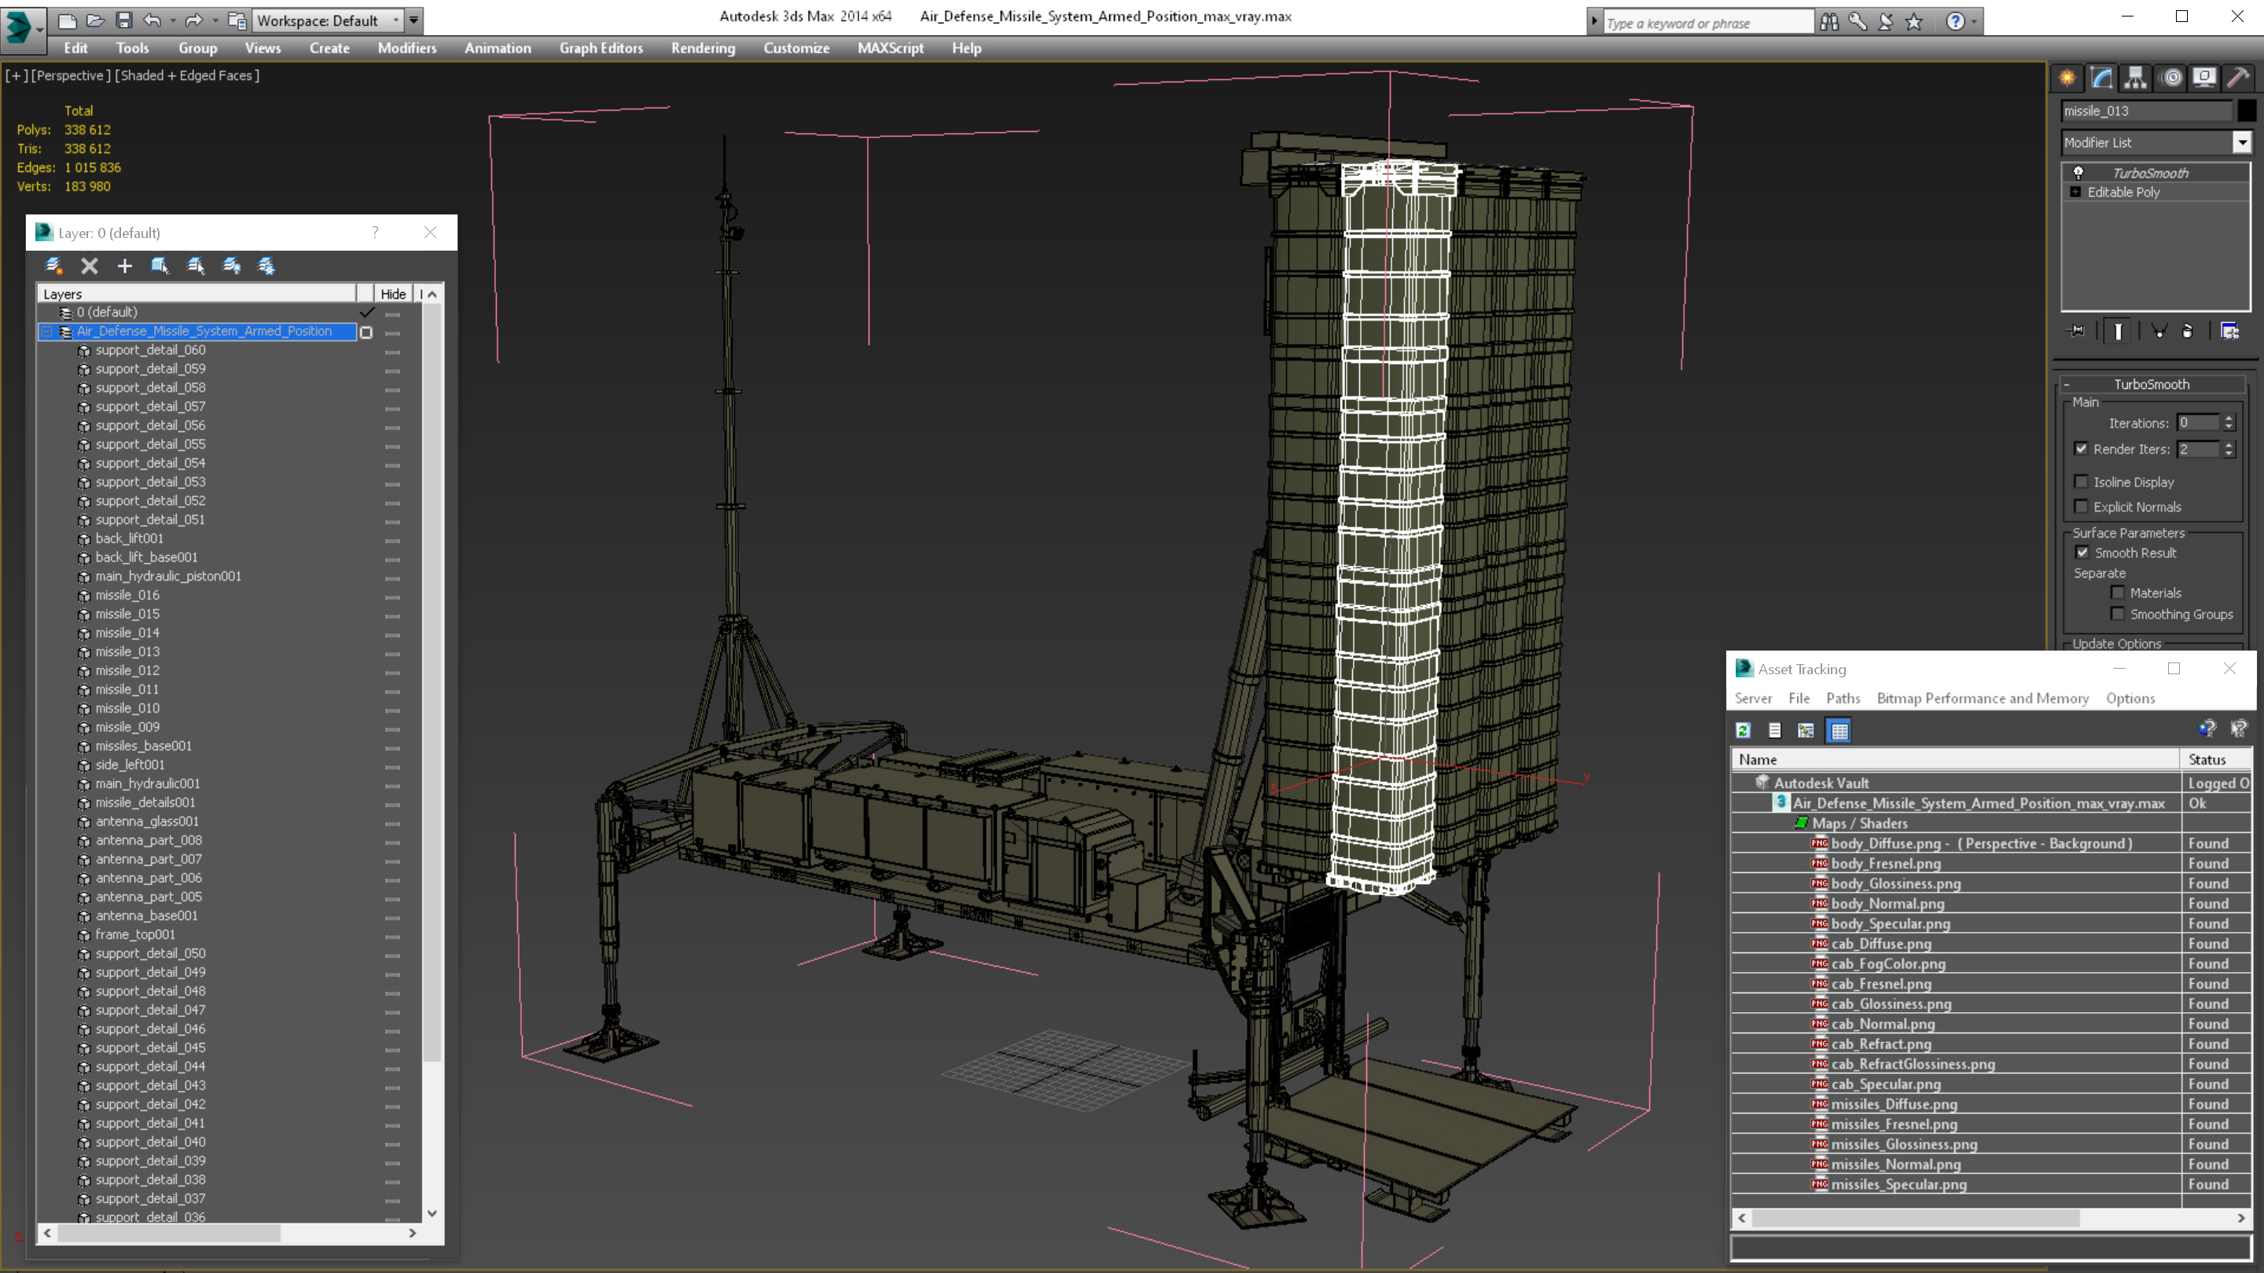Screen dimensions: 2264x1273
Task: Enable the Explicit Normals checkbox
Action: [2081, 507]
